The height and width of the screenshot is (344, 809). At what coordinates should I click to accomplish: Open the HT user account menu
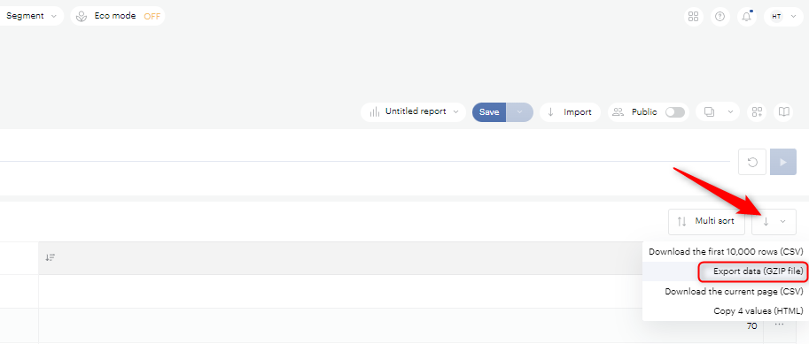[783, 17]
